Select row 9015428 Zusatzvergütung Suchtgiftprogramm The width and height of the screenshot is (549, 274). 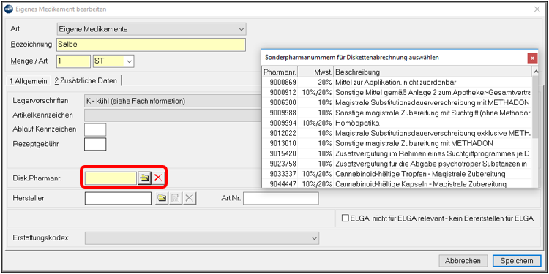pos(397,153)
